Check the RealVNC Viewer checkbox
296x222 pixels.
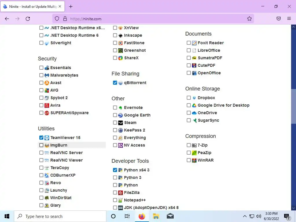point(41,160)
